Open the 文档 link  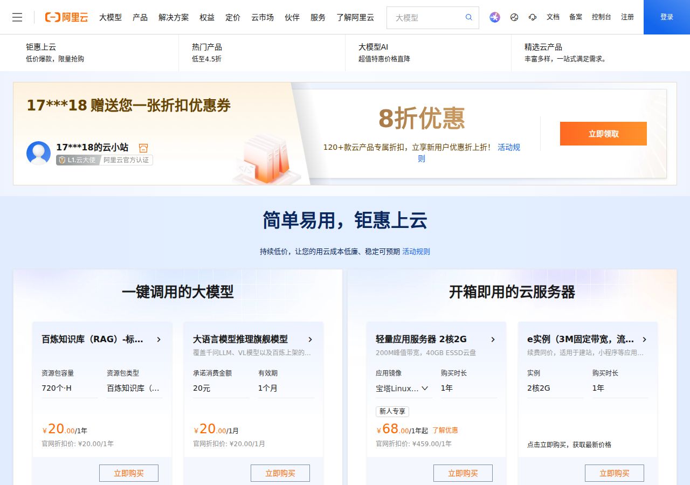click(x=553, y=17)
